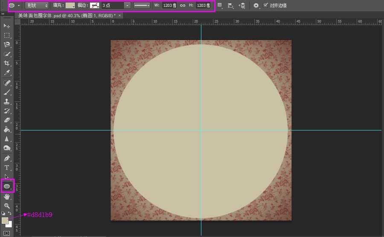Click the background color swatch
The image size is (384, 237).
[10, 225]
